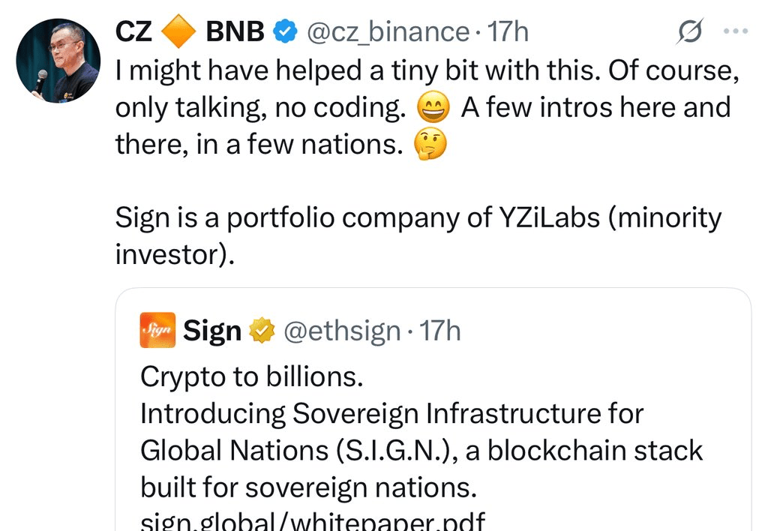Open the three-dot more options menu
The width and height of the screenshot is (768, 531).
tap(736, 31)
